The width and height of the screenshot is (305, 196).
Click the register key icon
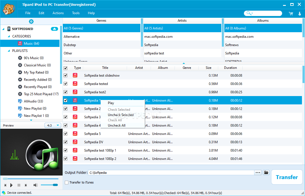tap(299, 13)
